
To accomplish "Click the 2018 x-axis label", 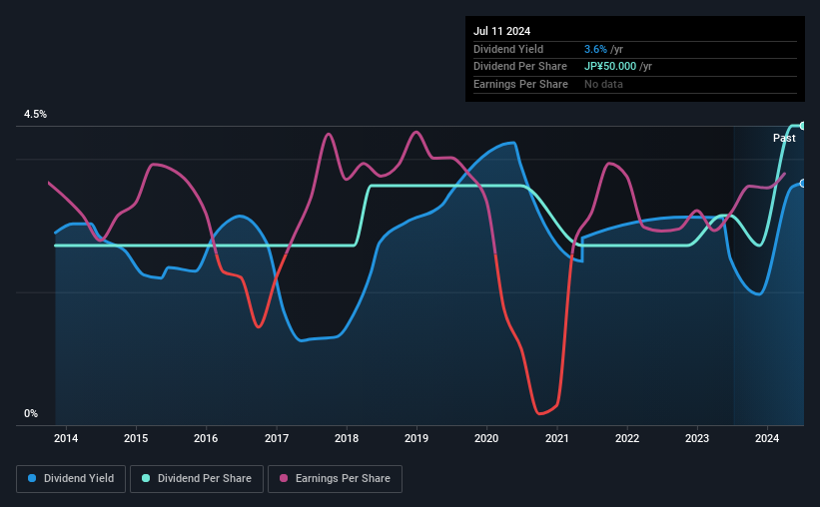I will click(347, 438).
